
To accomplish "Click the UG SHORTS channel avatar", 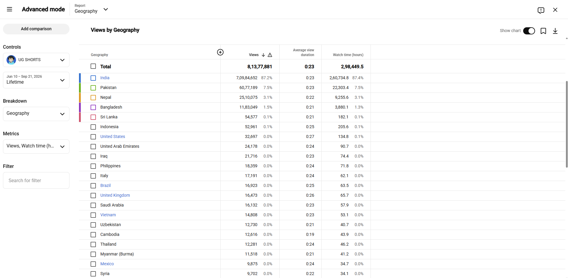I will 11,60.
